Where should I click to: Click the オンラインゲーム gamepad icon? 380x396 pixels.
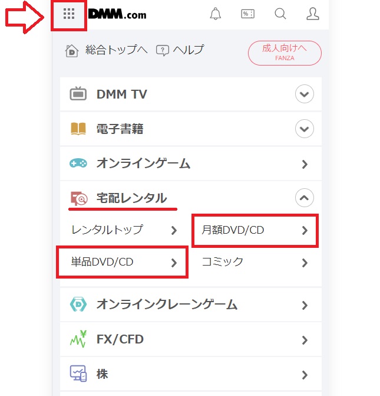coord(78,163)
